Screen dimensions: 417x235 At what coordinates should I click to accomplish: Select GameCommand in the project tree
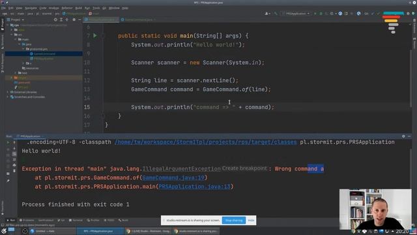pos(44,54)
